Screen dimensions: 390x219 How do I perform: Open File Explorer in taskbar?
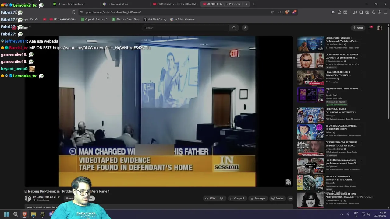34,214
